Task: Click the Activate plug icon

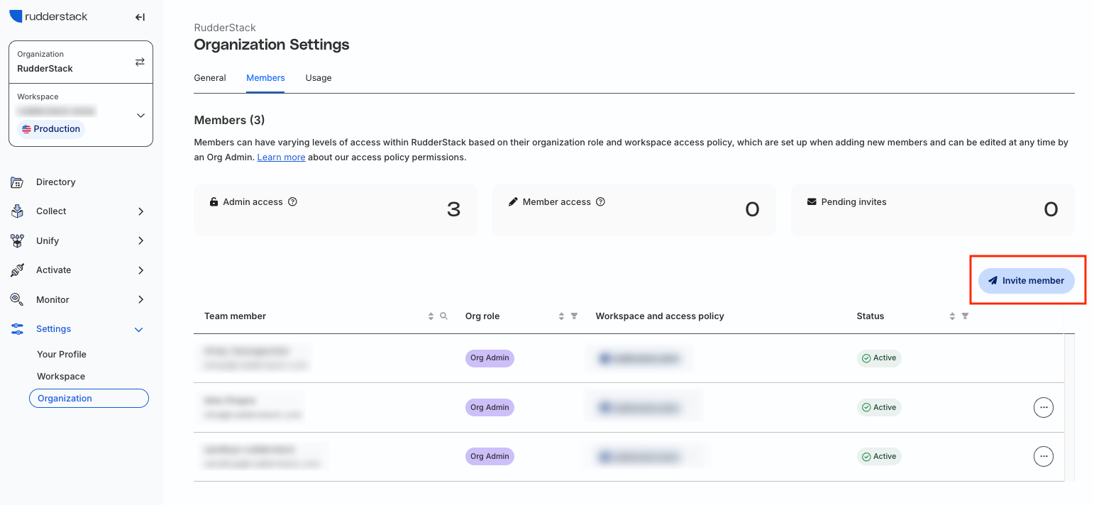Action: click(x=17, y=270)
